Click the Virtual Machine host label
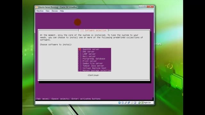This screenshot has height=115, width=205. coord(94,68)
